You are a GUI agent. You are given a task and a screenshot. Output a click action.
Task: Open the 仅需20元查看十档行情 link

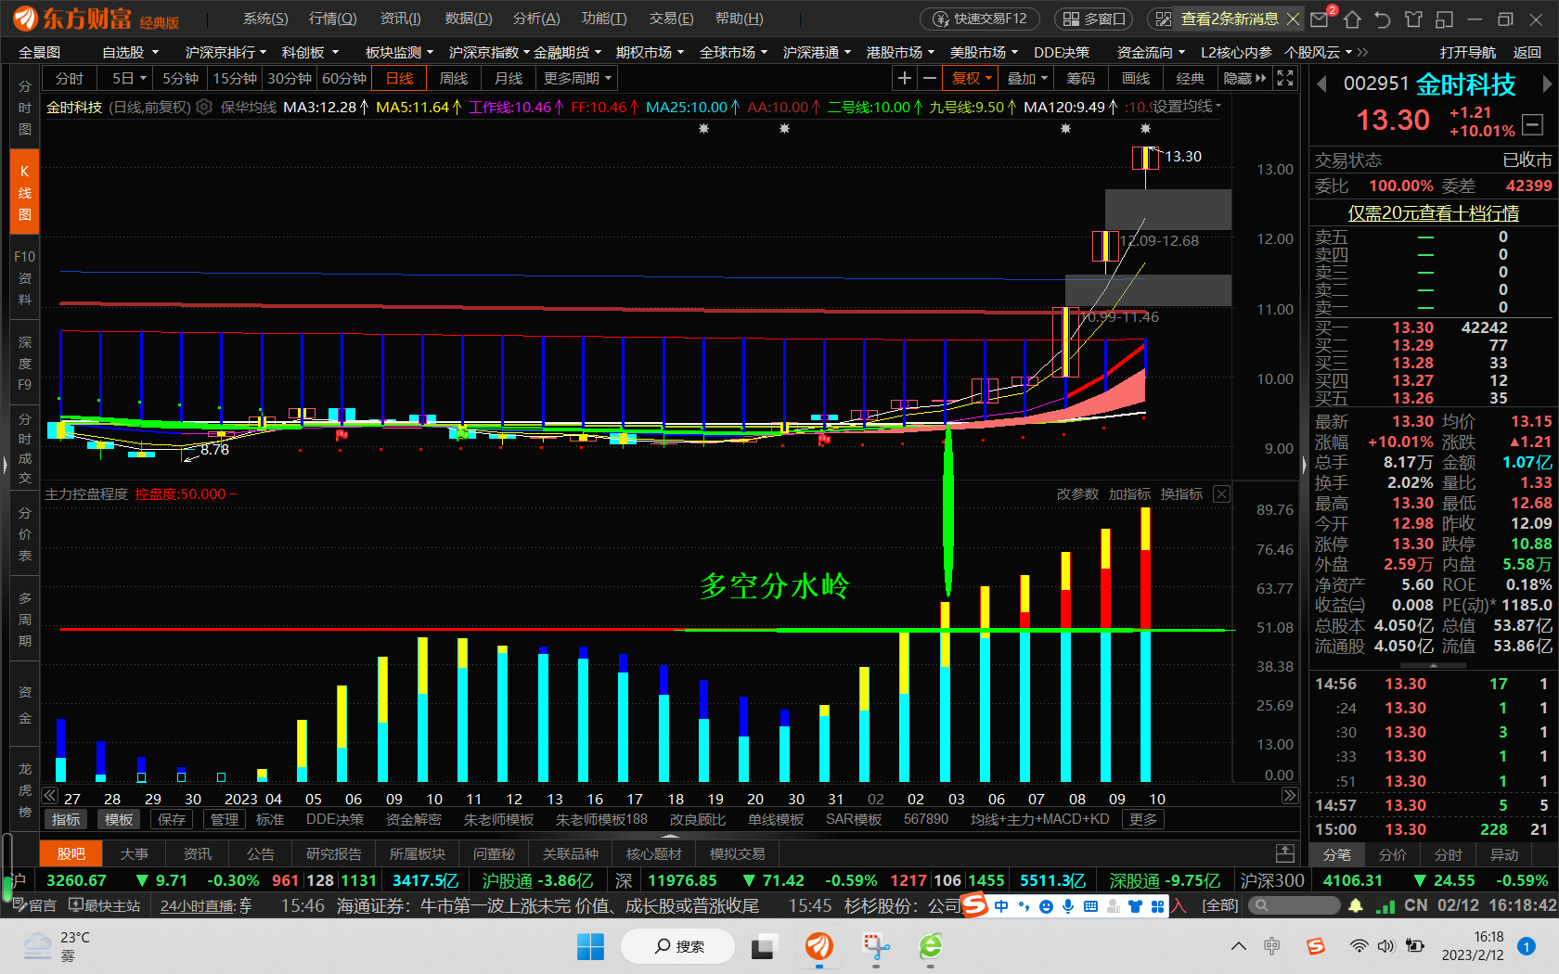tap(1433, 213)
